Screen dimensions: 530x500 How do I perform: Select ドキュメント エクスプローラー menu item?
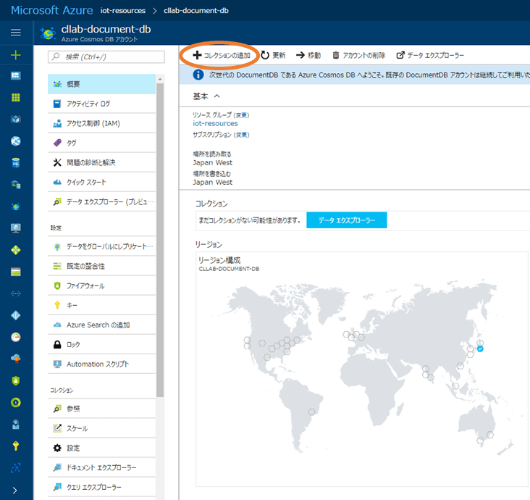tap(101, 467)
